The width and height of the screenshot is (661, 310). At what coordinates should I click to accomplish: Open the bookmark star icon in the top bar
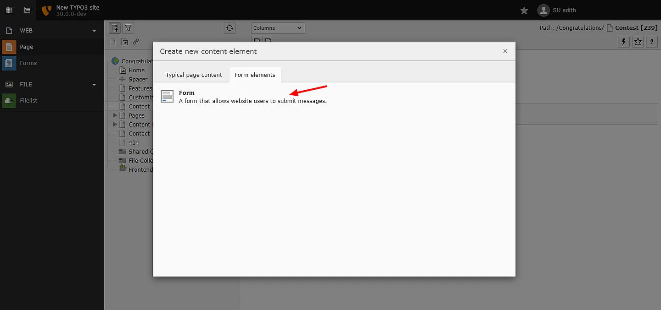(524, 10)
